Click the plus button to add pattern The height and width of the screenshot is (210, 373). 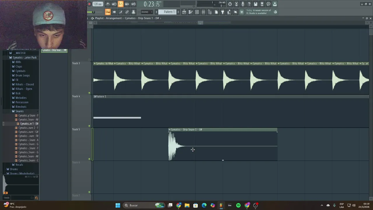click(x=178, y=12)
